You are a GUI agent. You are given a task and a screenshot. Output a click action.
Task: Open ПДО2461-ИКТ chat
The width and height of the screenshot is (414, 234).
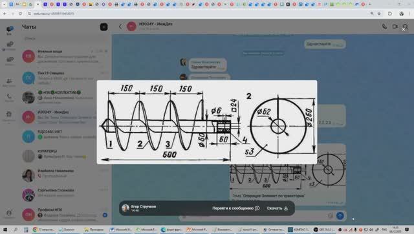coord(65,136)
